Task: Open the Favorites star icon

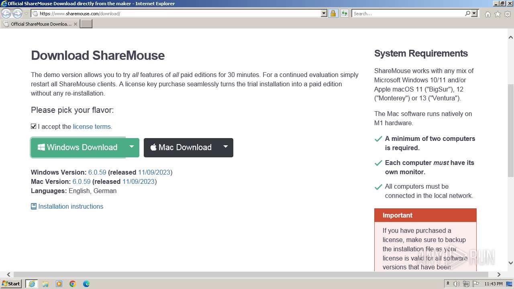Action: (x=498, y=14)
